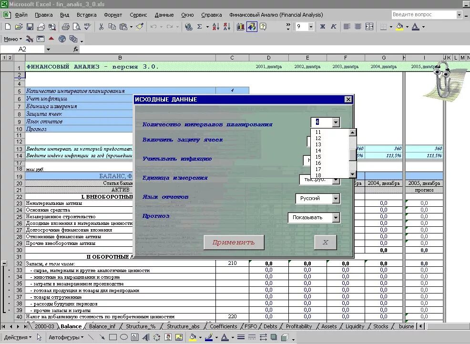470x344 pixels.
Task: Select the Oval shape on Drawing toolbar
Action: point(124,337)
